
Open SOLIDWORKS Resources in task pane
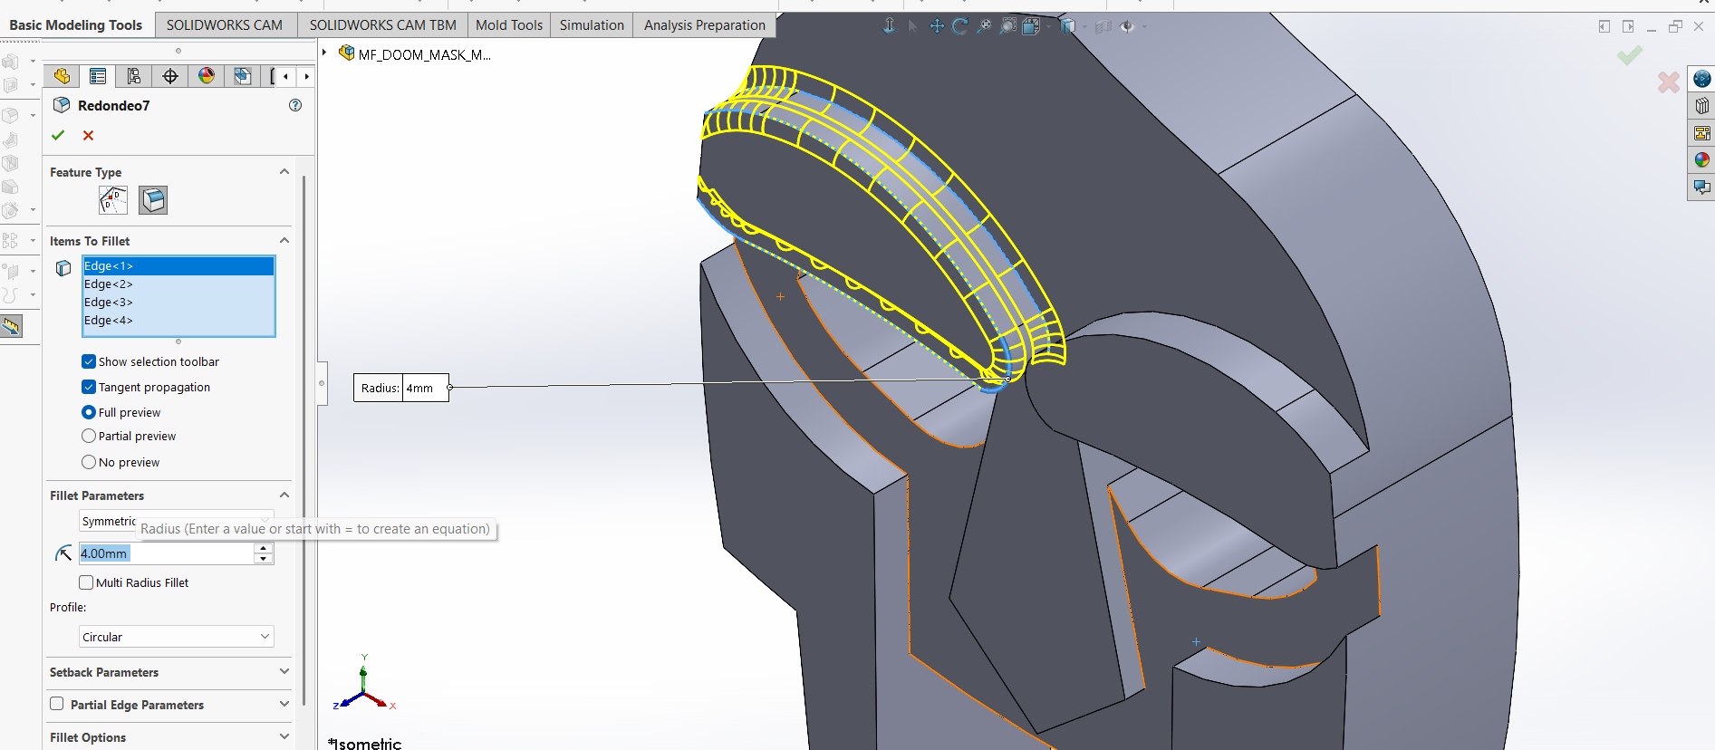coord(1702,79)
